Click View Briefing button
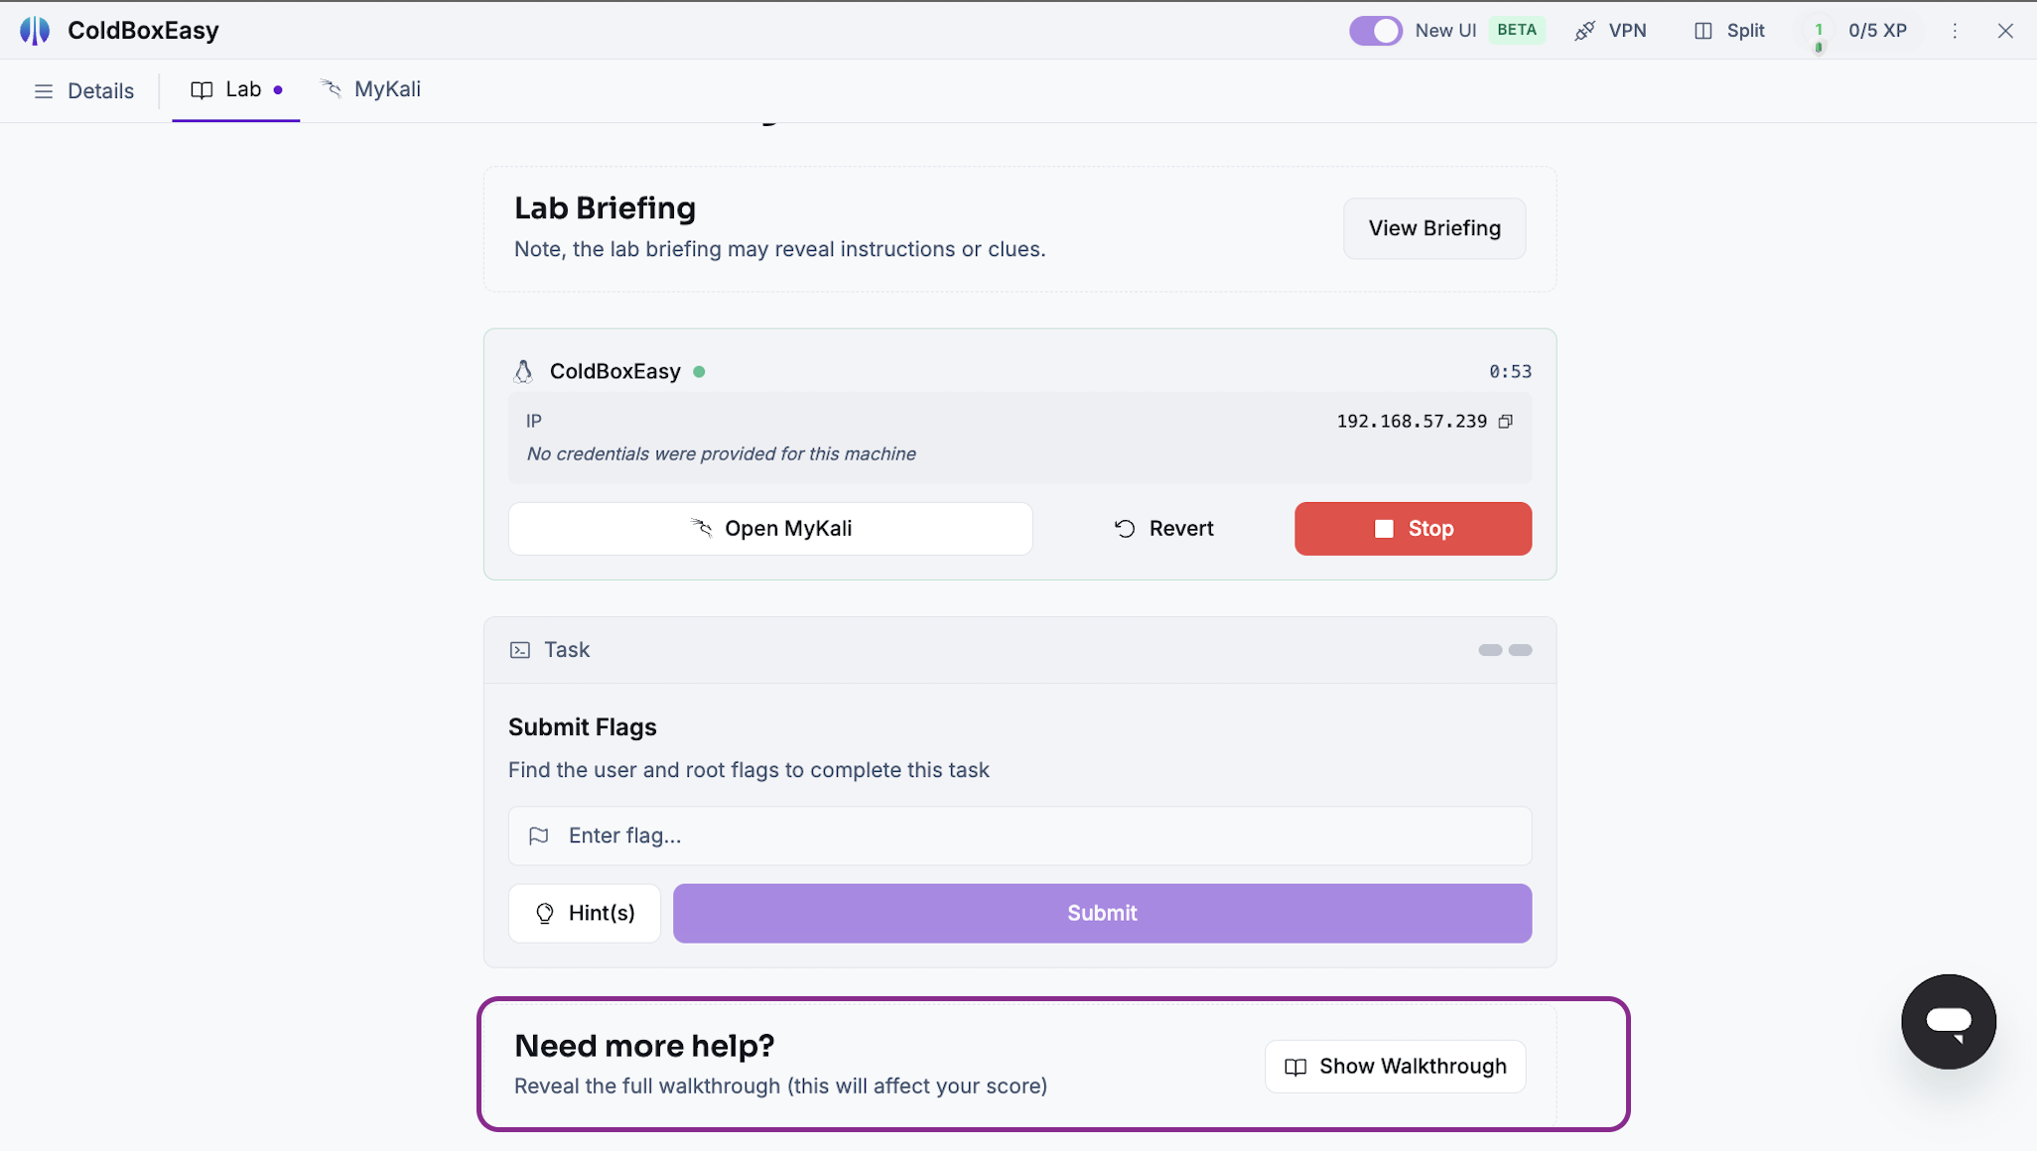Image resolution: width=2037 pixels, height=1151 pixels. [x=1434, y=228]
